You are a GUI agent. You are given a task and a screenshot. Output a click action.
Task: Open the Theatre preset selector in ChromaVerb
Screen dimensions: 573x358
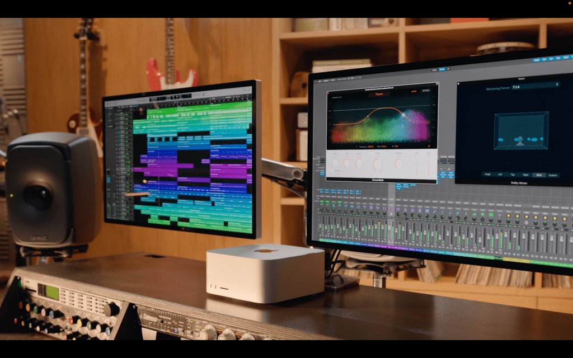point(379,93)
